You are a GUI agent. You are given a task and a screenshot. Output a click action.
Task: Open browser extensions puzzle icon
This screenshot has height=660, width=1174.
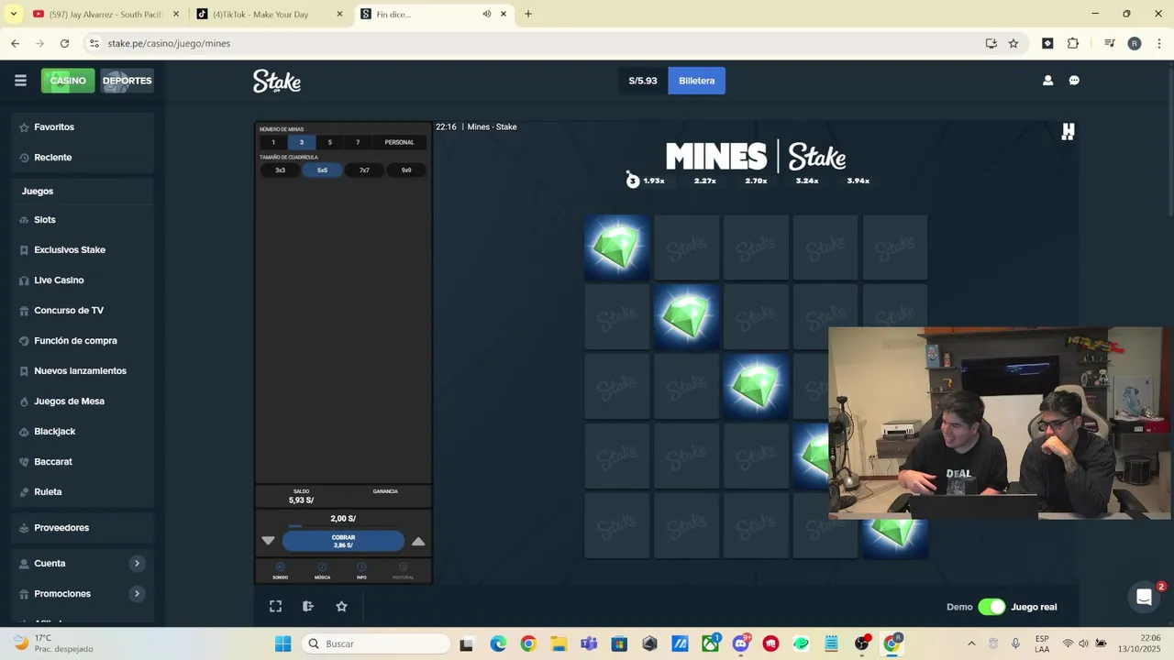tap(1073, 43)
